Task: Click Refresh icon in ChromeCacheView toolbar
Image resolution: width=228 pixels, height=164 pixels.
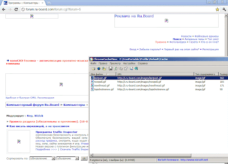Action: (116, 68)
